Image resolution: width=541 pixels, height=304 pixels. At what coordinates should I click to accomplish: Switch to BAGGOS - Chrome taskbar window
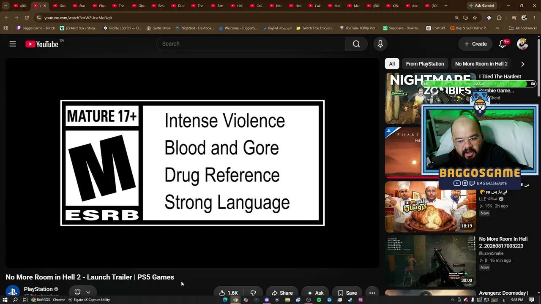coord(48,300)
